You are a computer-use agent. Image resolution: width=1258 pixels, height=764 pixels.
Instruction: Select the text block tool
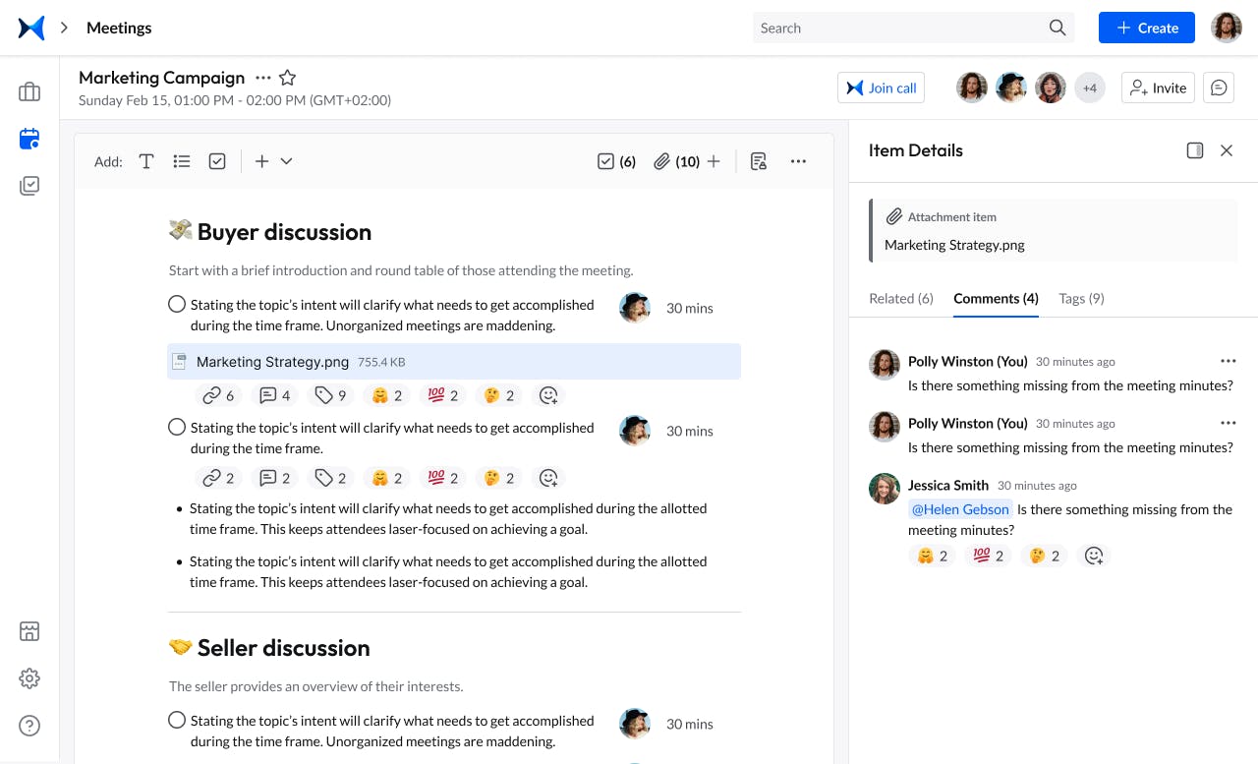[x=146, y=160]
